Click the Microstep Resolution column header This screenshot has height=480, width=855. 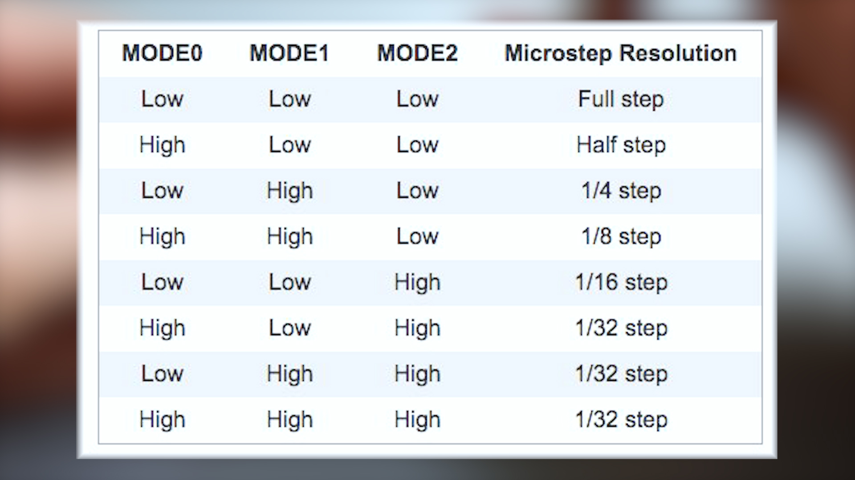pyautogui.click(x=620, y=53)
